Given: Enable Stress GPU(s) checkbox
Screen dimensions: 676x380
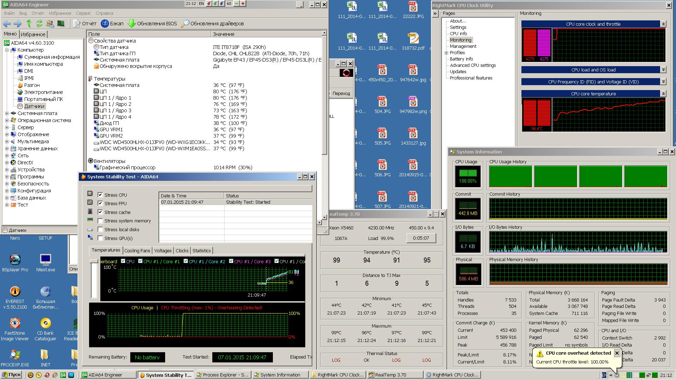Looking at the screenshot, I should [x=100, y=238].
